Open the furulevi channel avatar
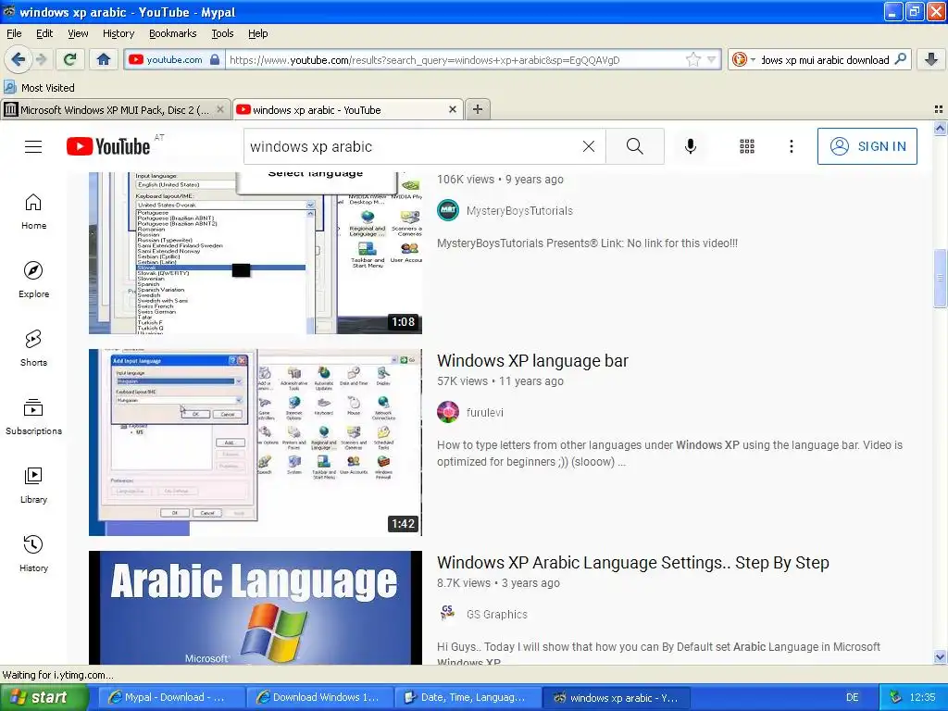Viewport: 948px width, 711px height. (x=448, y=412)
